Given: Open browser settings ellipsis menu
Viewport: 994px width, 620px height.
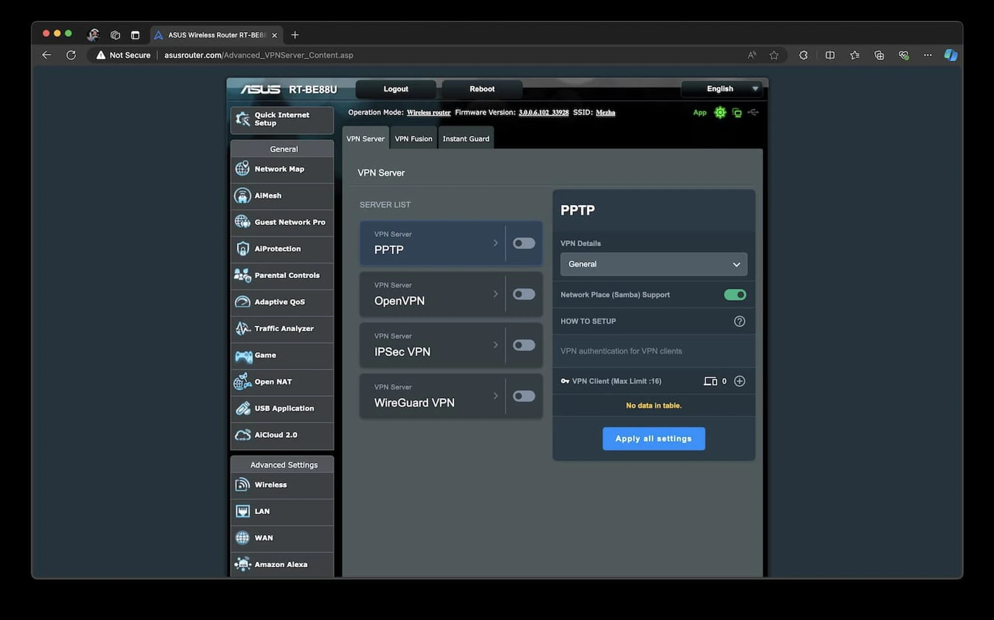Looking at the screenshot, I should 927,55.
